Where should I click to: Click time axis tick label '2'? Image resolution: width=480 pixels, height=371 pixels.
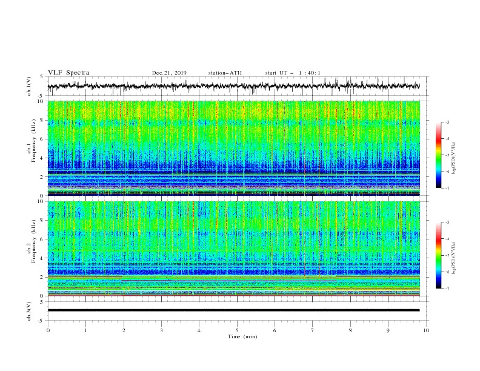[x=124, y=330]
